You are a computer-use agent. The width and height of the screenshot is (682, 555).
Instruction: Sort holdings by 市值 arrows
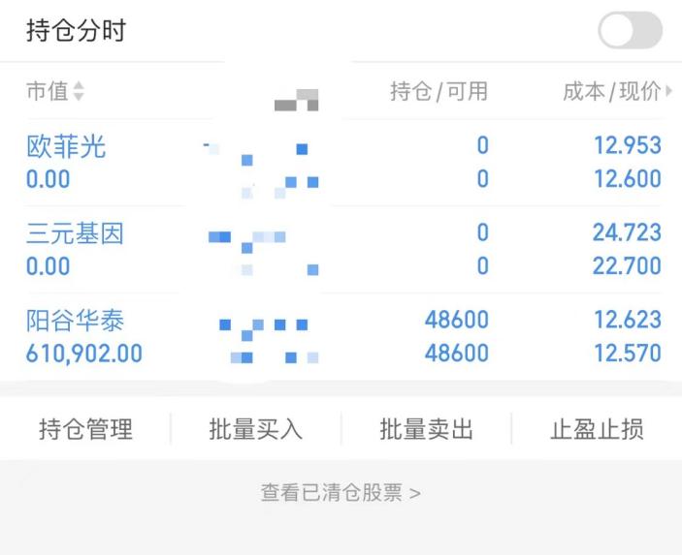click(x=79, y=91)
